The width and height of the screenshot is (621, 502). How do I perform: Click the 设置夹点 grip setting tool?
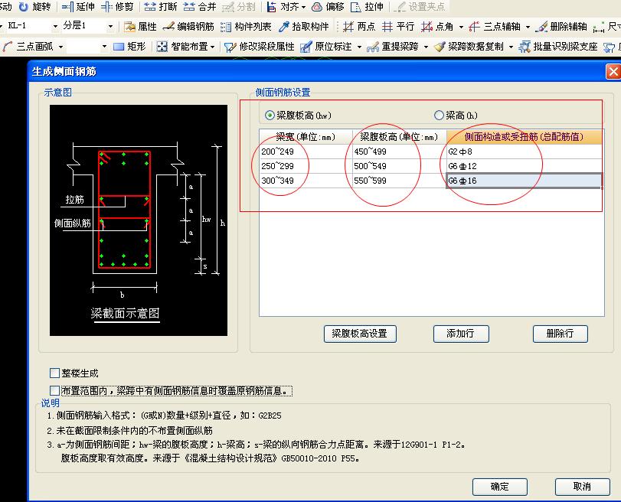pyautogui.click(x=420, y=7)
